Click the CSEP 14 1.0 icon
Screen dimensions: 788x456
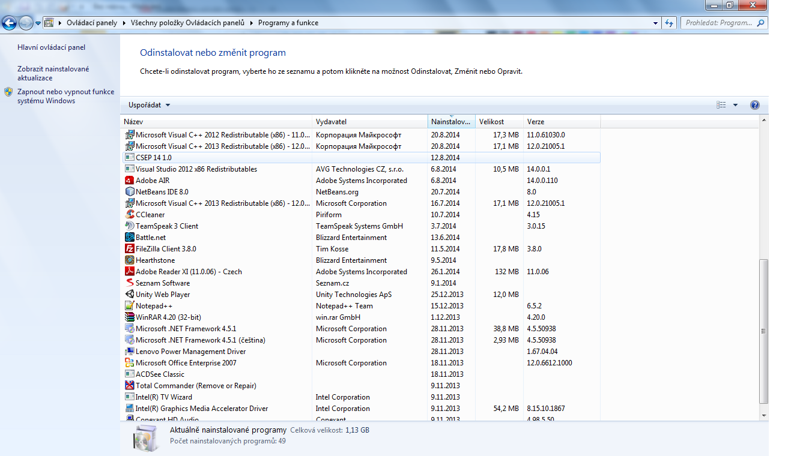(129, 158)
